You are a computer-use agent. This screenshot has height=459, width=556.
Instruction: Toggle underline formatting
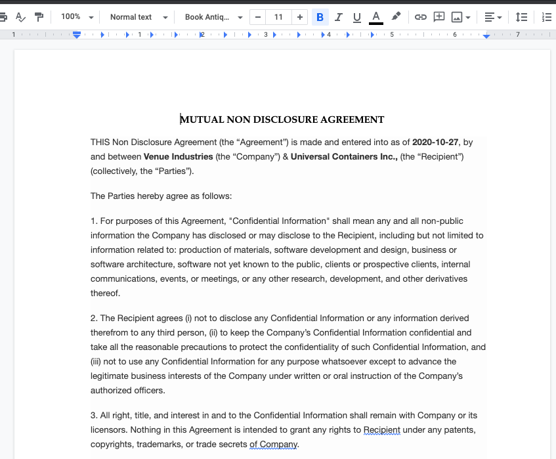tap(357, 17)
